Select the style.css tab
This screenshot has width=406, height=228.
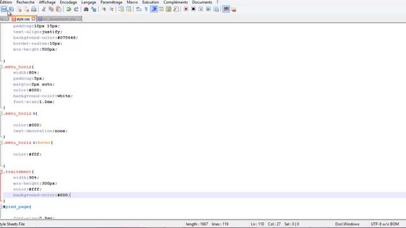23,19
